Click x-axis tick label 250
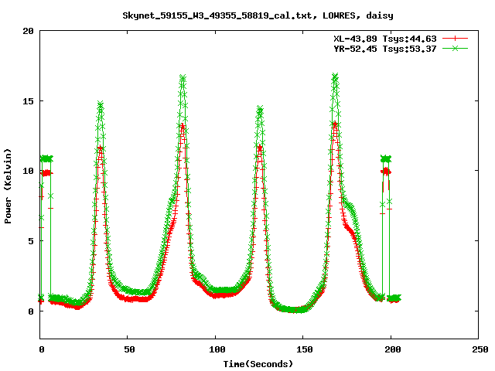Image resolution: width=495 pixels, height=371 pixels. tap(480, 349)
